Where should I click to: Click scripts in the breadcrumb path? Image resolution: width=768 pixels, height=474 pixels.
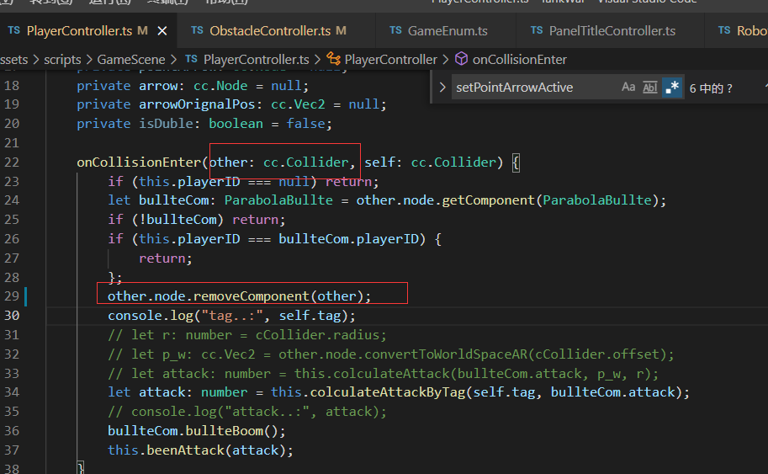pyautogui.click(x=63, y=60)
